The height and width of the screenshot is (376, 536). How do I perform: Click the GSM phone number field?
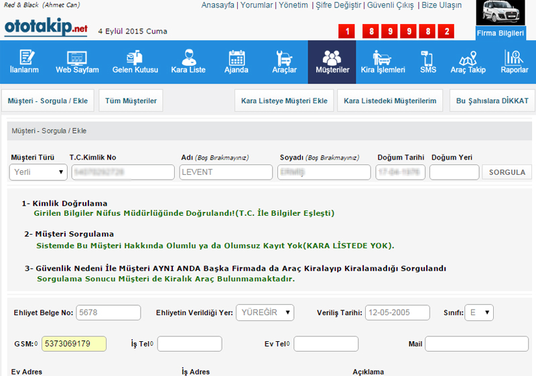74,344
